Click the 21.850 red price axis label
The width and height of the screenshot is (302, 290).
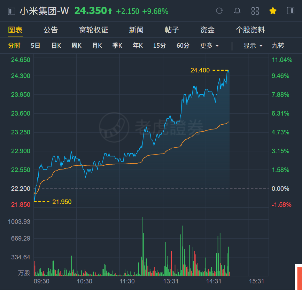click(21, 205)
